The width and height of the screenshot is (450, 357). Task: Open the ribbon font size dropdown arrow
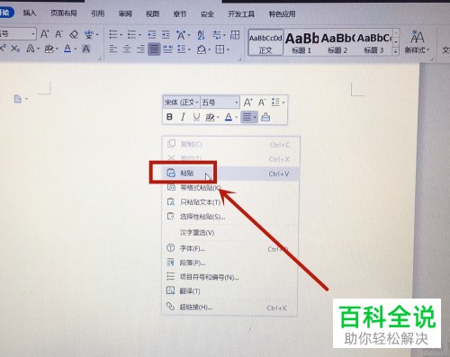tap(33, 34)
